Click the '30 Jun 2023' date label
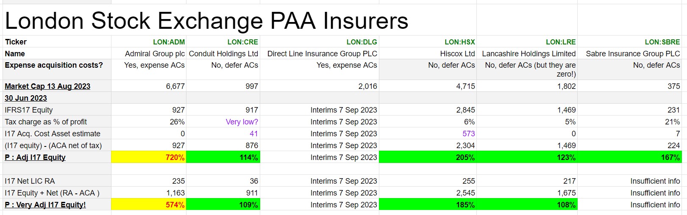Screen dimensions: 687x215 [26, 98]
